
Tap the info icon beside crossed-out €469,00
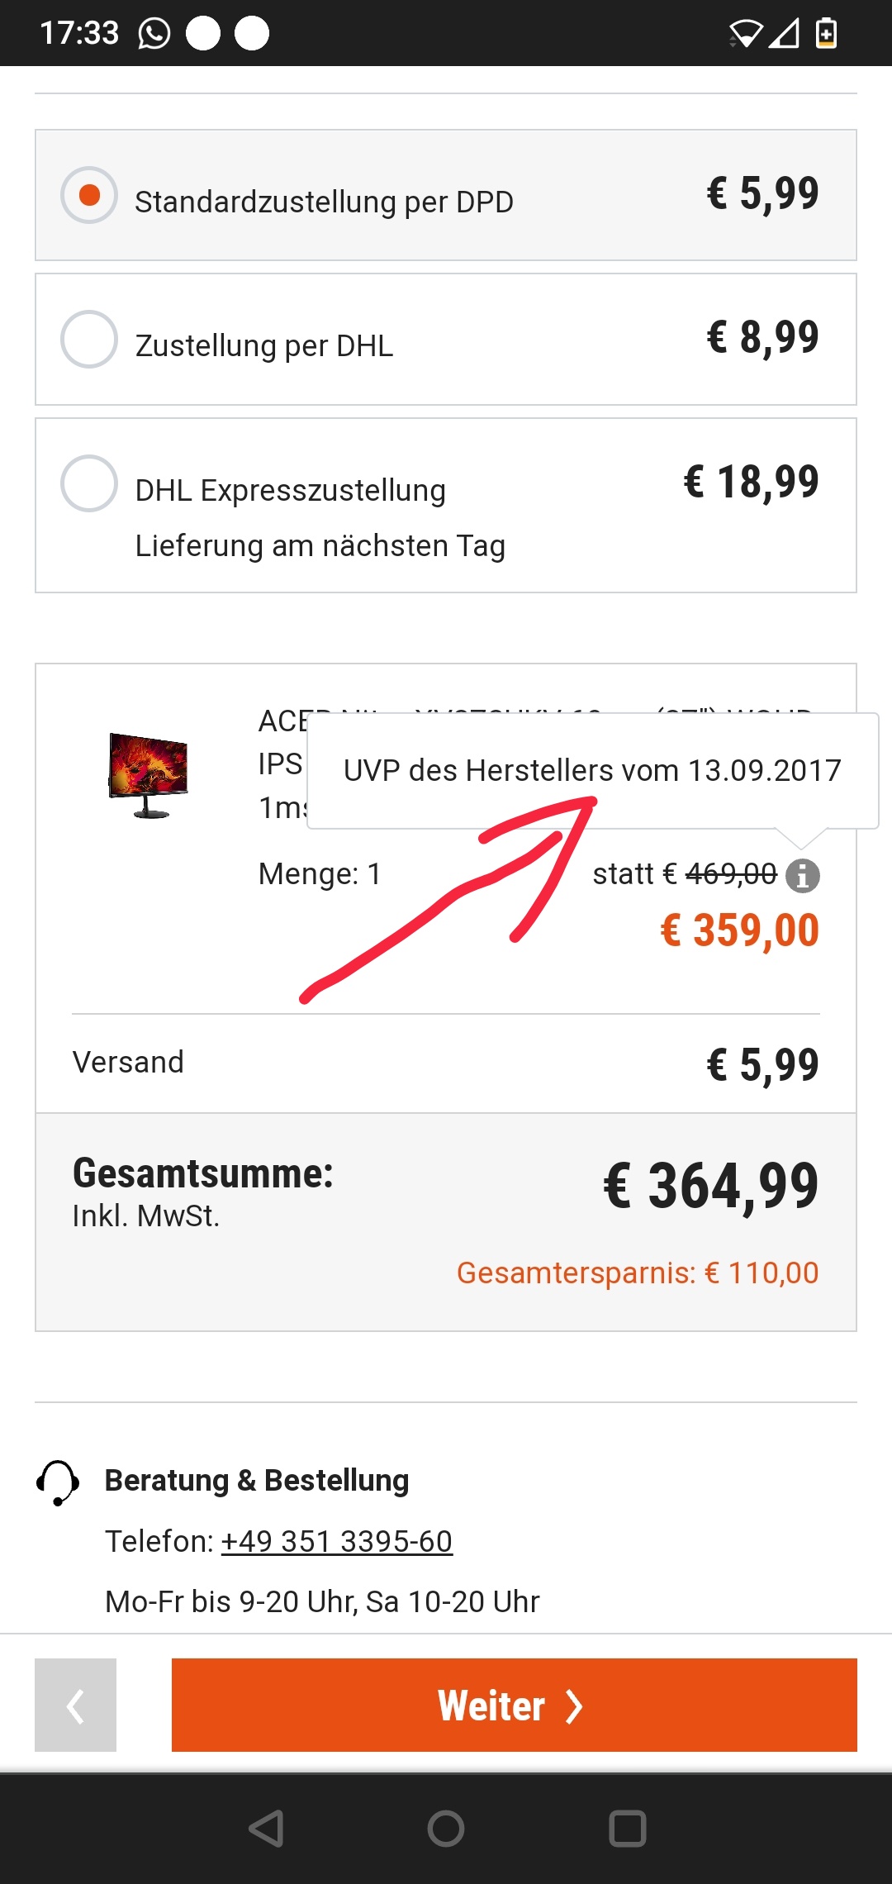coord(802,876)
